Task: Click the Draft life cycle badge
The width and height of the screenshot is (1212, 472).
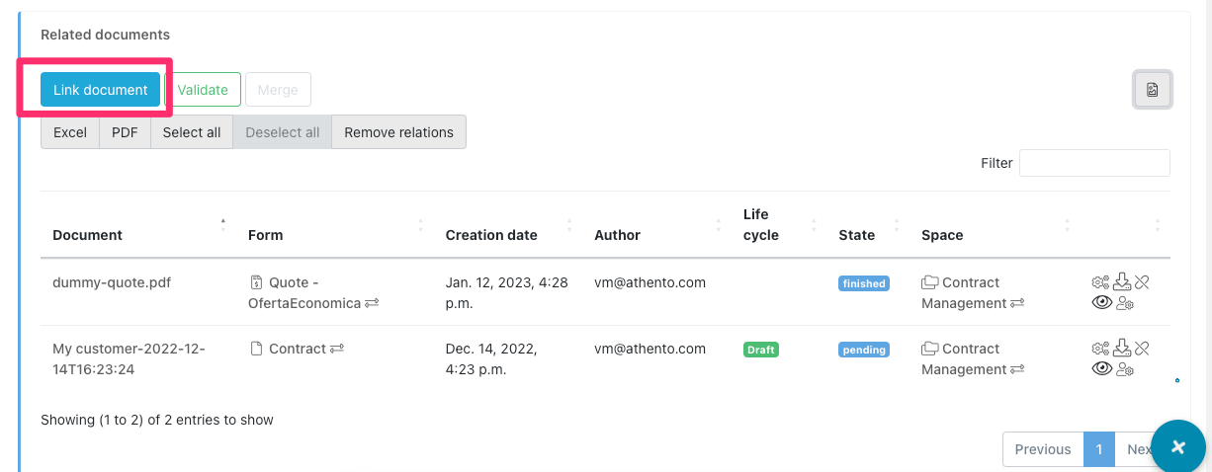Action: tap(761, 350)
